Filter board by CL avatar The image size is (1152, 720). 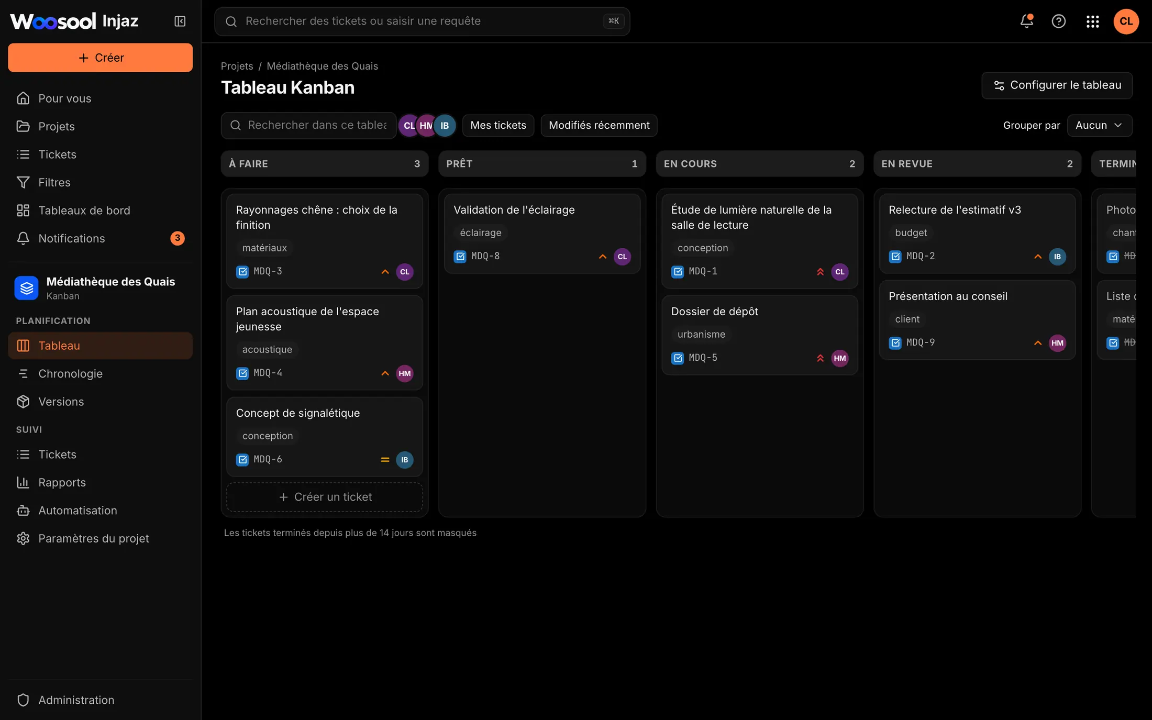point(409,126)
